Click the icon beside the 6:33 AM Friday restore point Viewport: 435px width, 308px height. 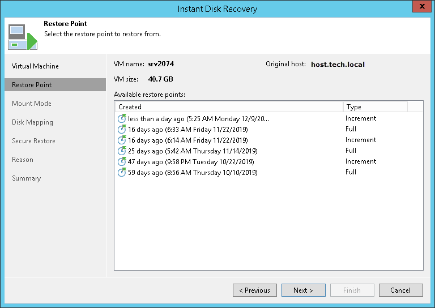click(122, 130)
